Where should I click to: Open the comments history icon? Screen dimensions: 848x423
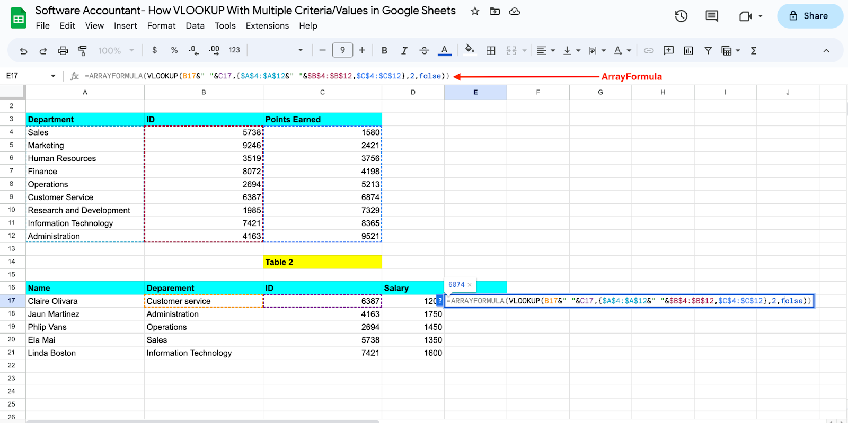[x=712, y=16]
